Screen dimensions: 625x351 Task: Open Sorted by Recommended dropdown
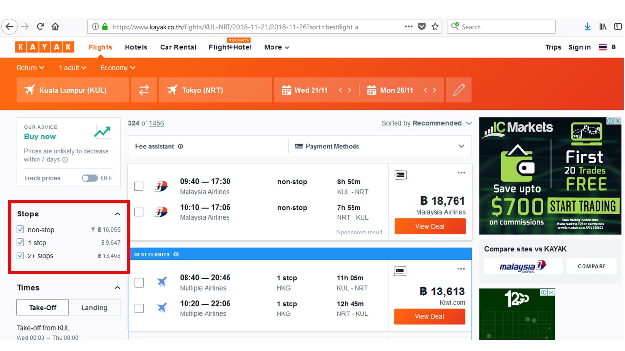427,123
